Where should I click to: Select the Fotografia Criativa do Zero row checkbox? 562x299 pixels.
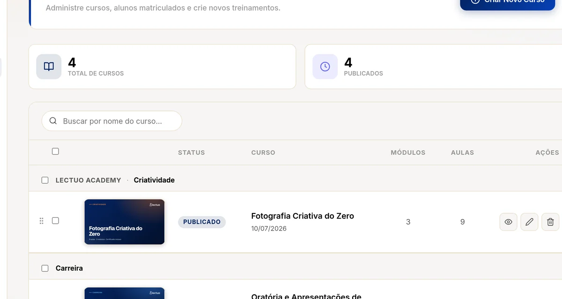tap(55, 220)
